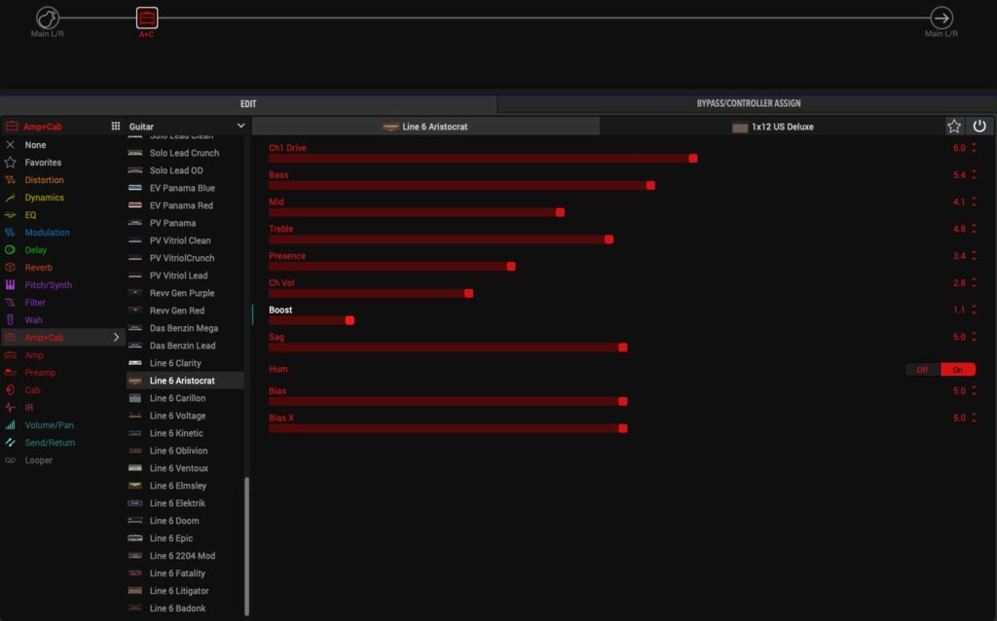Toggle the block bypass power icon
The width and height of the screenshot is (997, 621).
(979, 127)
